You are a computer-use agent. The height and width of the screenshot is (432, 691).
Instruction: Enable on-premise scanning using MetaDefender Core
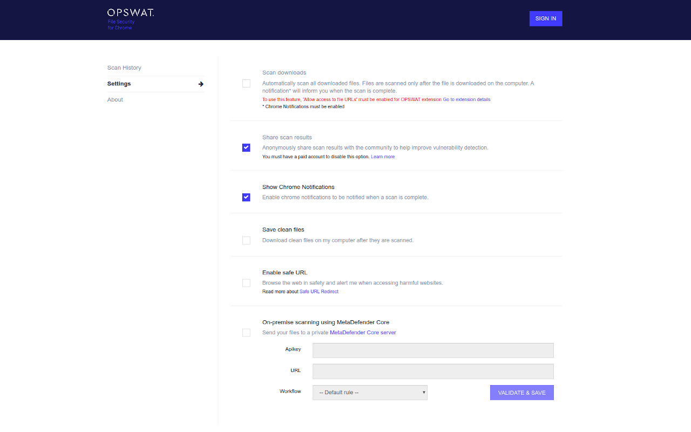click(246, 333)
